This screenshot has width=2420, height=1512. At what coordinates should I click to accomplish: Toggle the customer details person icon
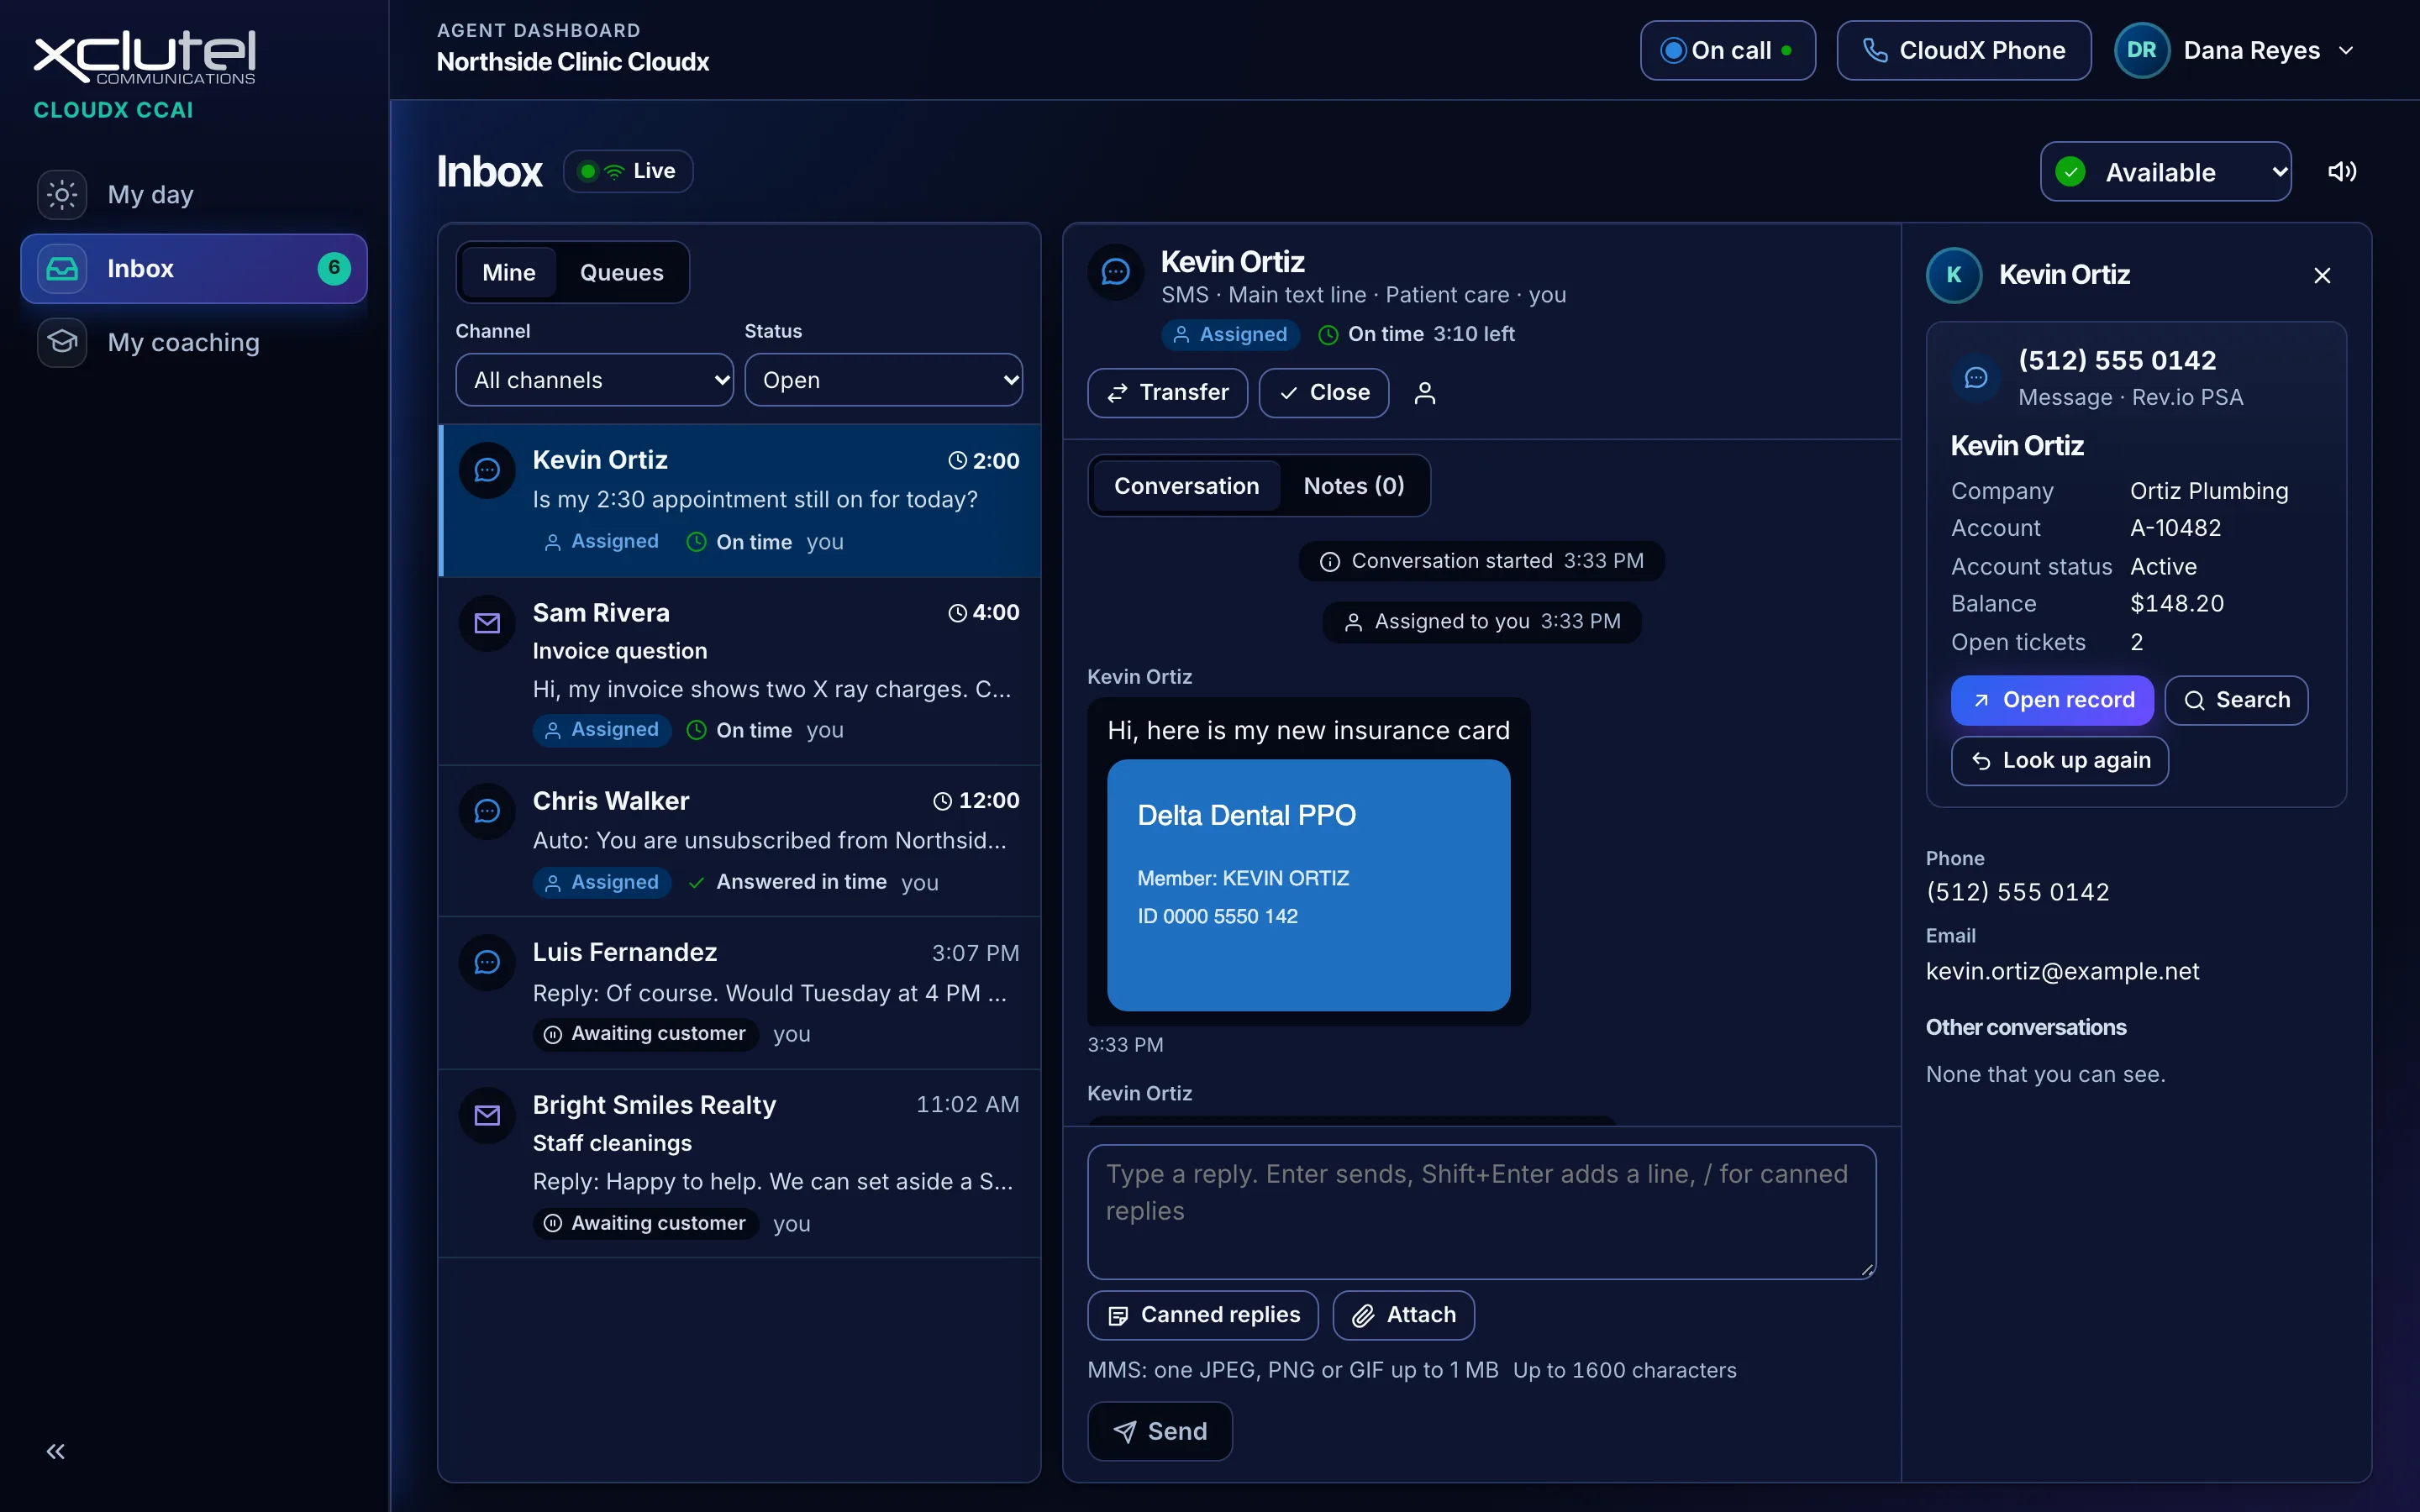(x=1425, y=393)
